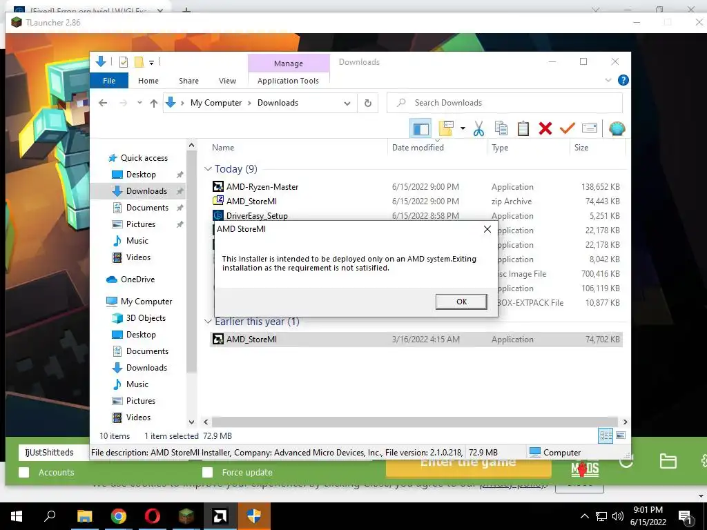The height and width of the screenshot is (530, 707).
Task: Sort by Size column header
Action: coord(581,148)
